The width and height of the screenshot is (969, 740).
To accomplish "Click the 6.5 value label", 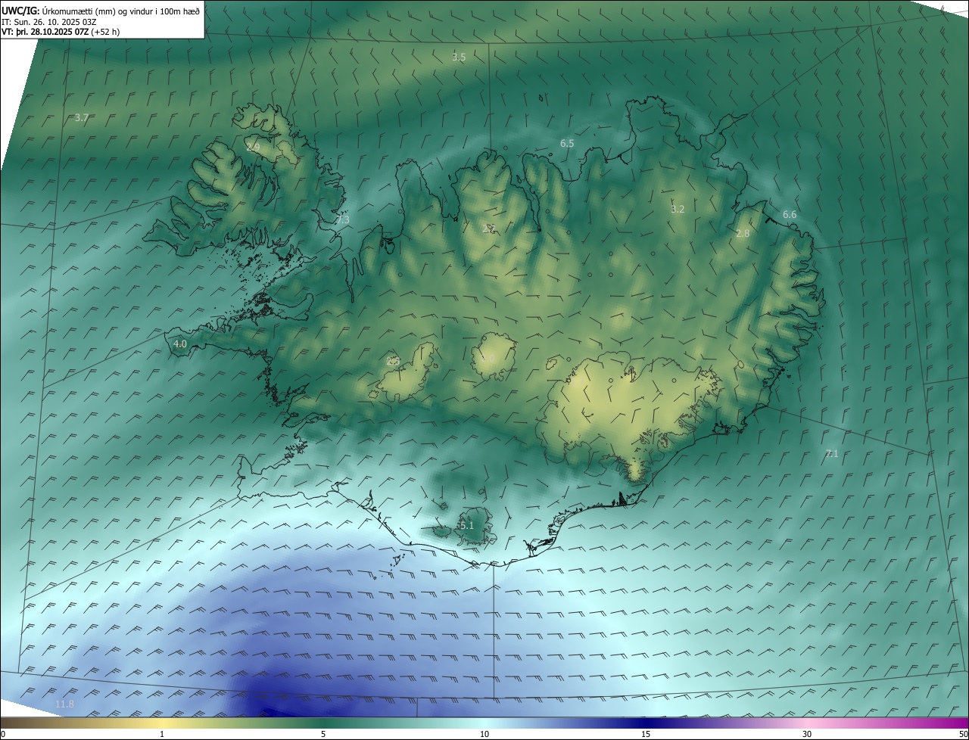I will click(567, 143).
